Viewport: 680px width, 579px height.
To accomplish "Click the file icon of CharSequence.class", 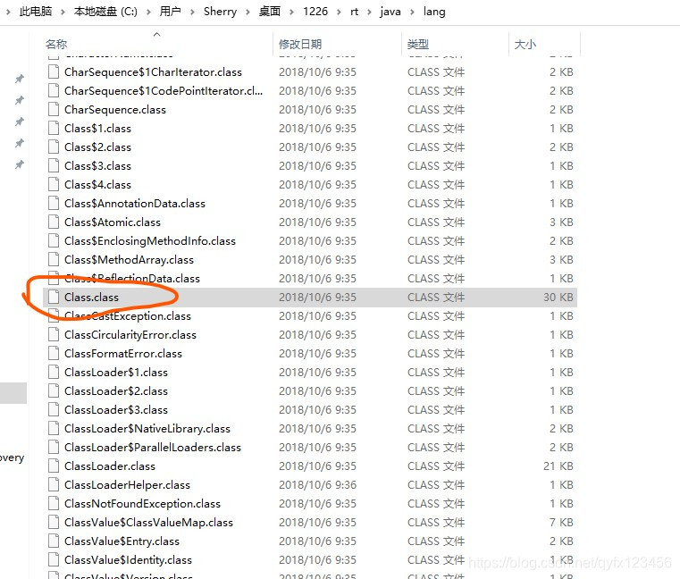I will 54,109.
